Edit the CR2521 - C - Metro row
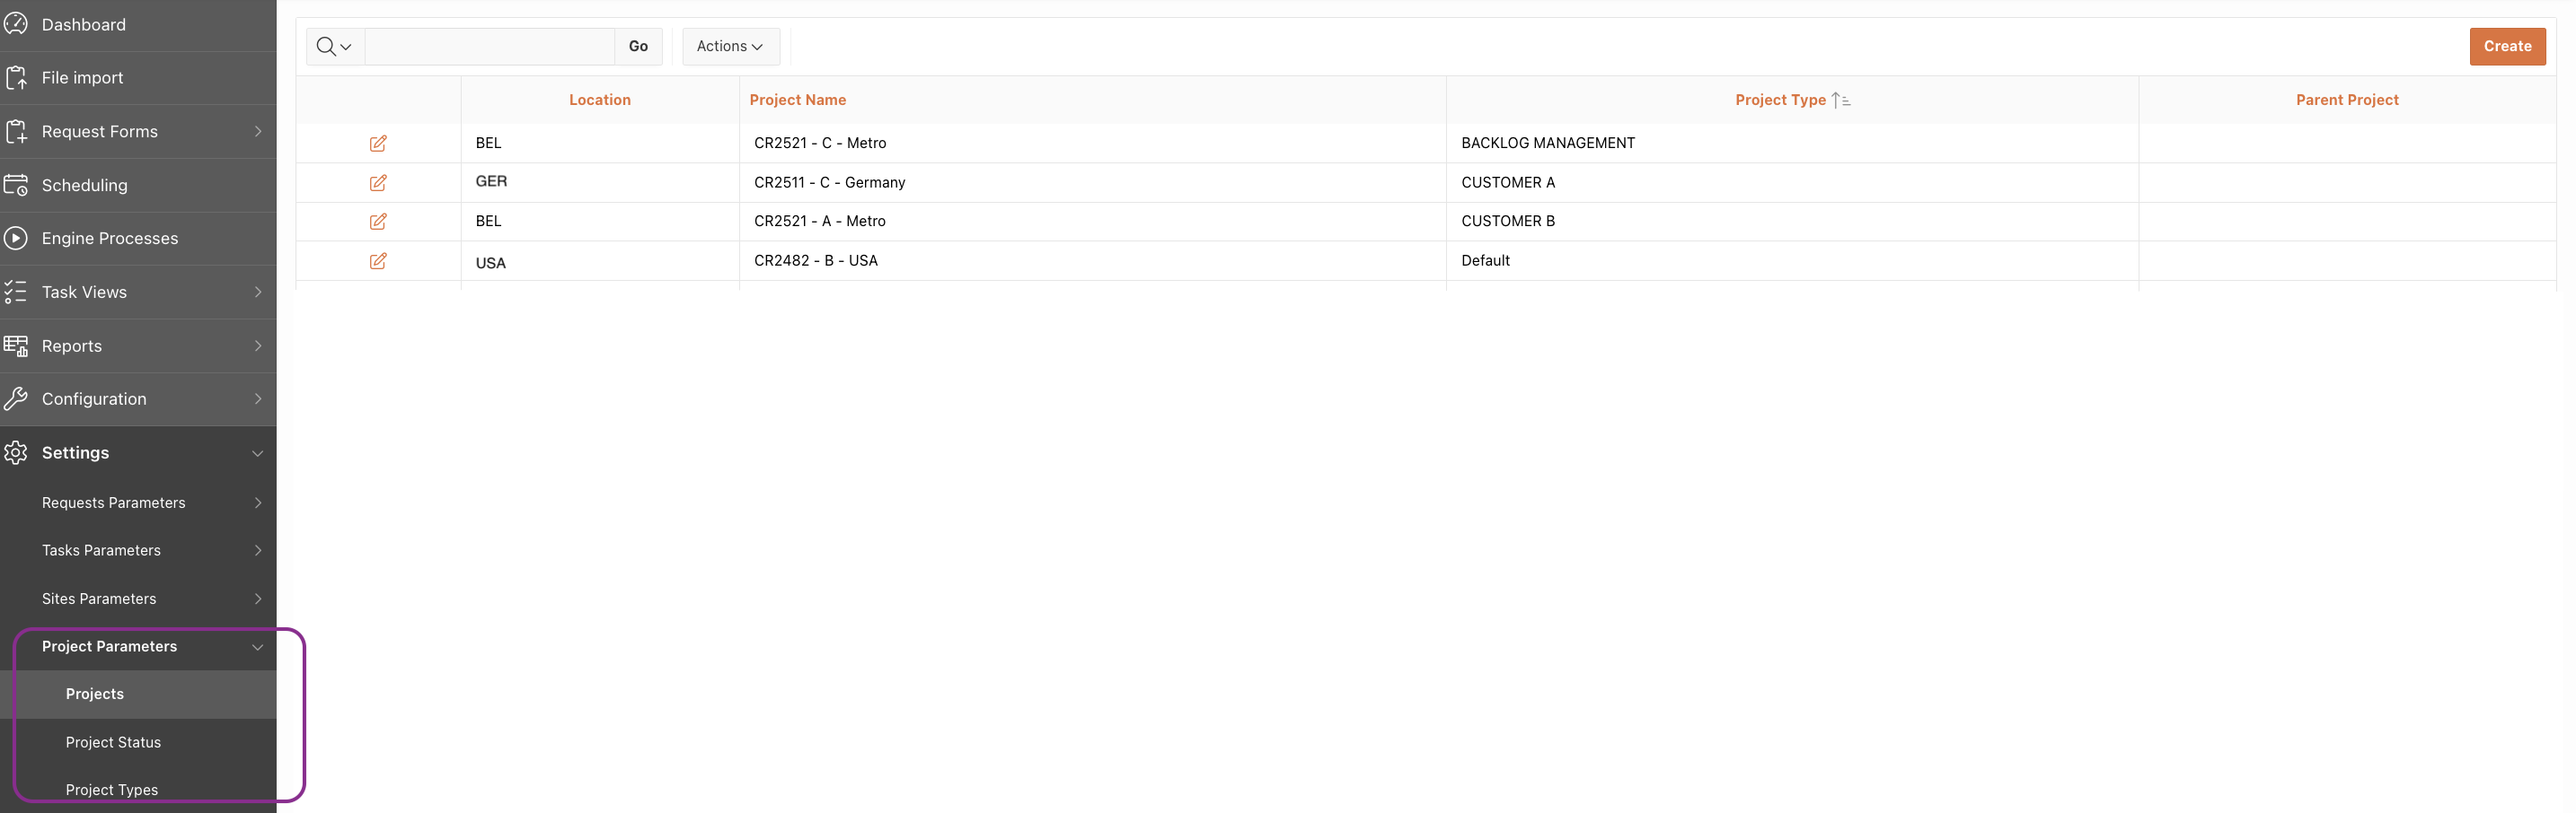 [x=378, y=144]
